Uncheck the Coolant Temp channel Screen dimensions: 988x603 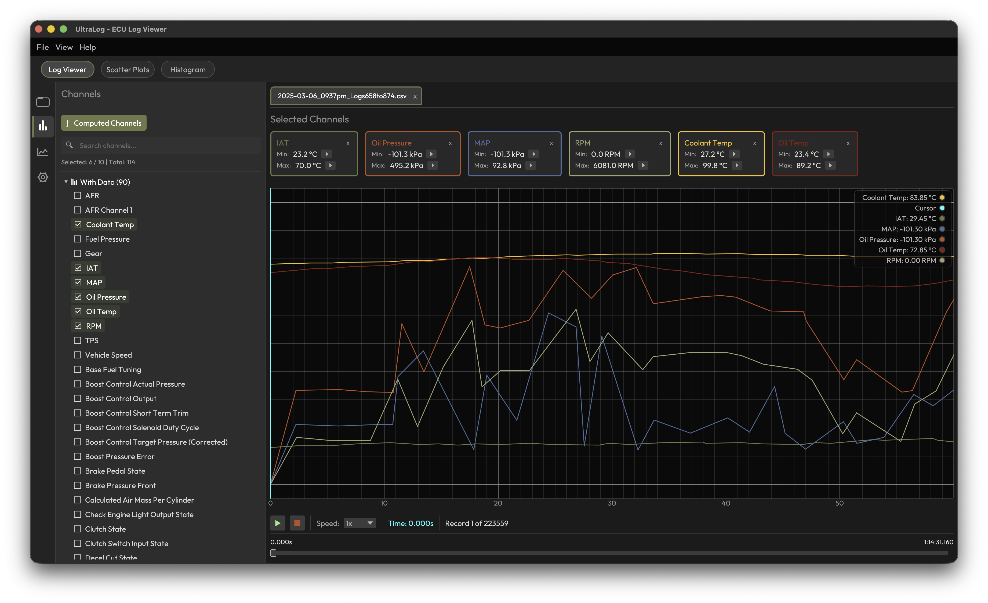click(x=78, y=224)
